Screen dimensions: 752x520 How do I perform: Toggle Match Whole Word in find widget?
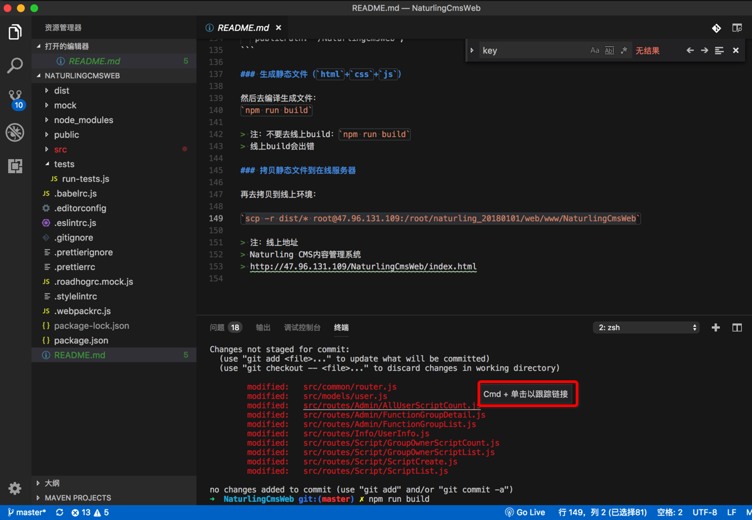click(609, 50)
